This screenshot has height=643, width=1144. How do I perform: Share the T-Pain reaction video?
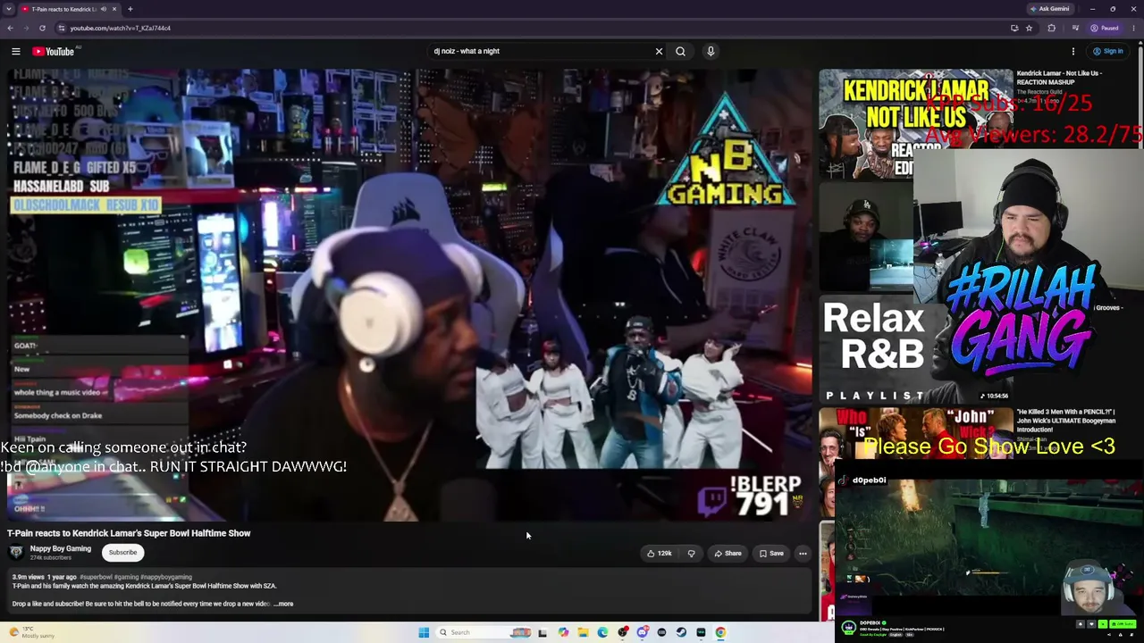point(728,554)
